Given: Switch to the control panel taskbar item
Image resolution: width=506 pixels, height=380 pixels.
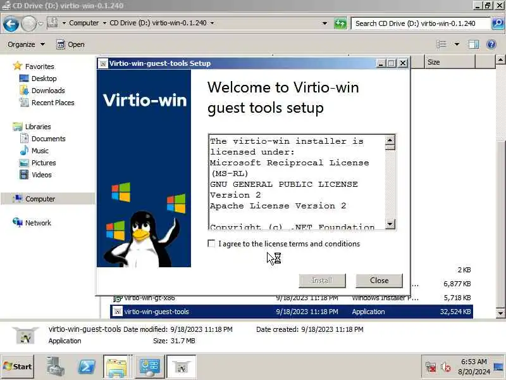Looking at the screenshot, I should 149,367.
